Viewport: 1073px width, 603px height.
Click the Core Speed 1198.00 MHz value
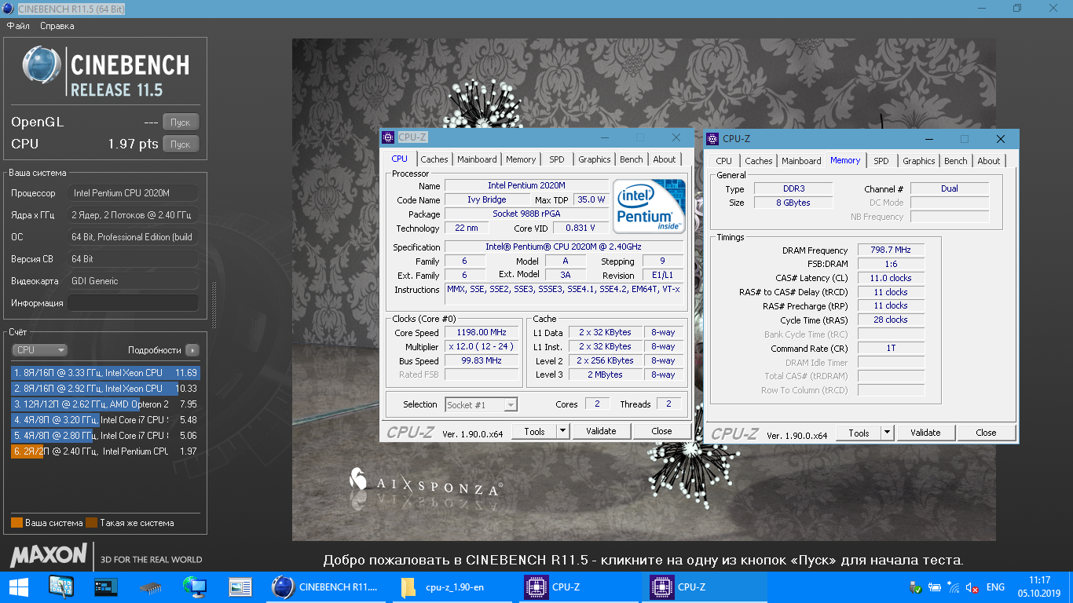[482, 333]
